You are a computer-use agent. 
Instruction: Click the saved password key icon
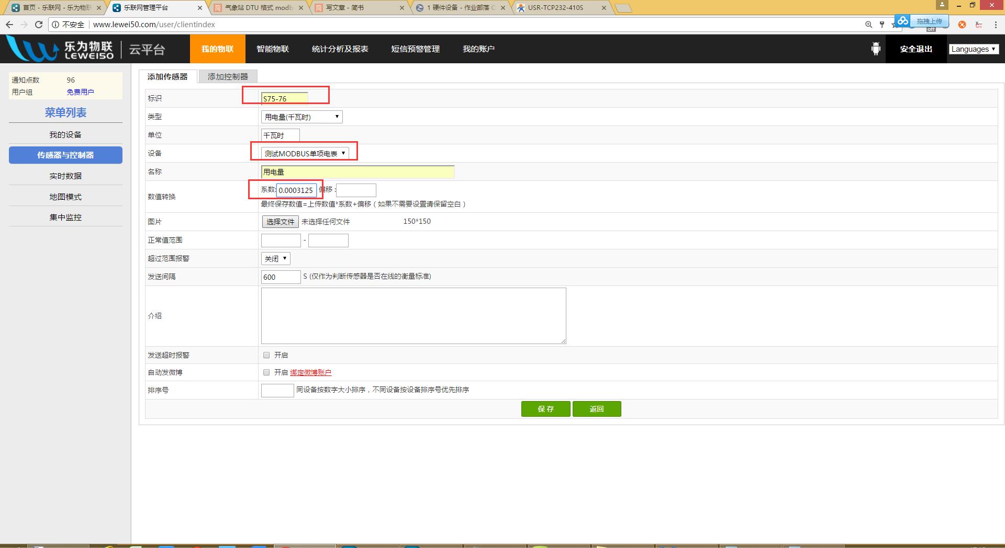pyautogui.click(x=882, y=25)
